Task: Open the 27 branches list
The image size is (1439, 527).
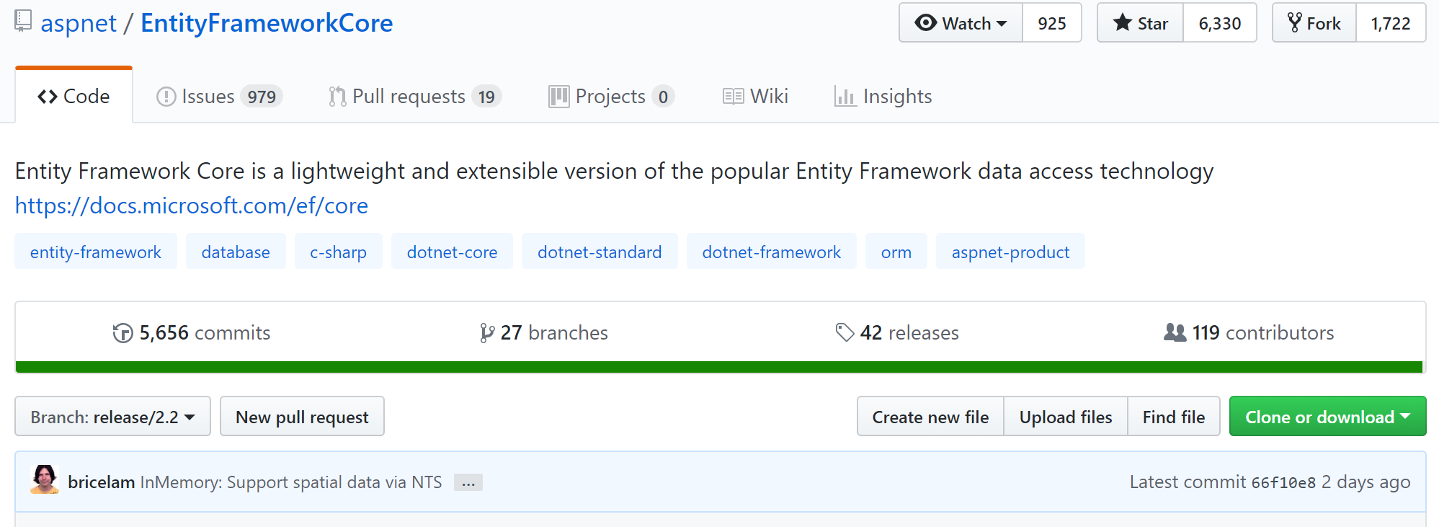Action: (544, 333)
